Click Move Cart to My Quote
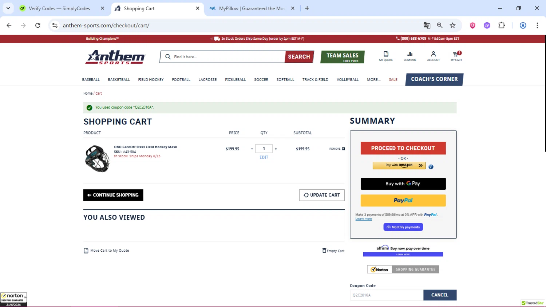The height and width of the screenshot is (307, 546). pos(106,251)
